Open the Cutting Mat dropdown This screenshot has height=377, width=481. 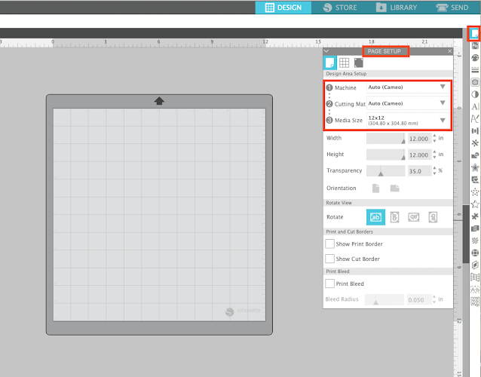(x=407, y=104)
